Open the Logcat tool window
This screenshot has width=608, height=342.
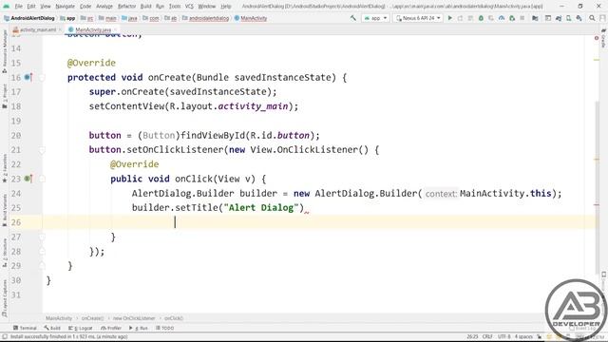(x=80, y=328)
